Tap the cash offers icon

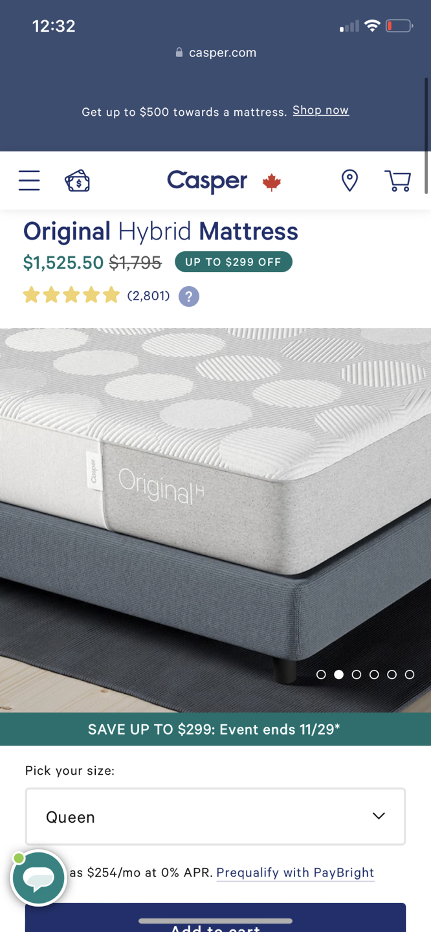pos(77,181)
